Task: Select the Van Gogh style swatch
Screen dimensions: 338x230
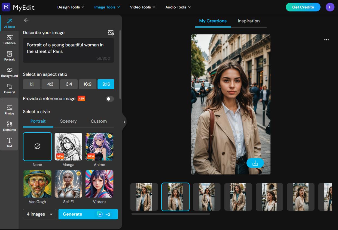Action: click(37, 184)
